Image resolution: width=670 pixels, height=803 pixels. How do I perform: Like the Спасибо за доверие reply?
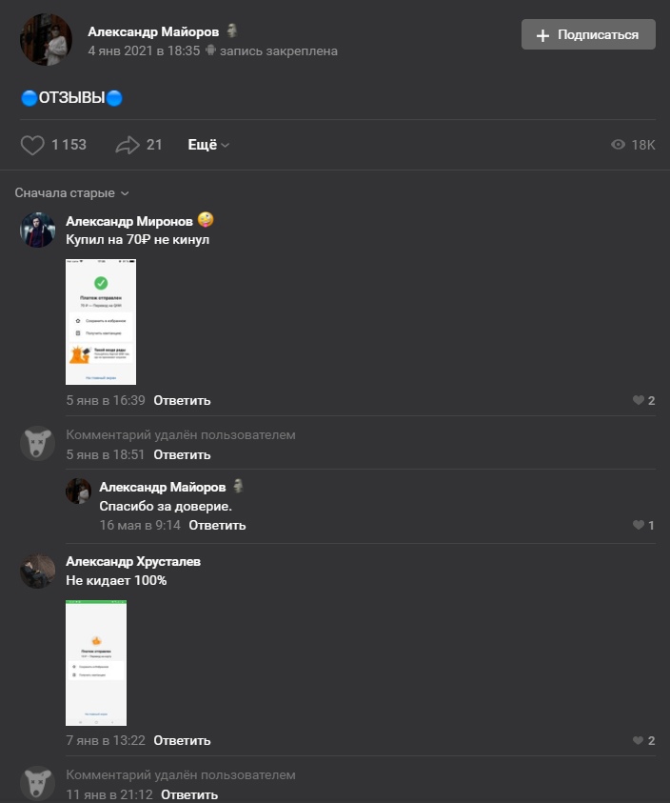(x=639, y=525)
